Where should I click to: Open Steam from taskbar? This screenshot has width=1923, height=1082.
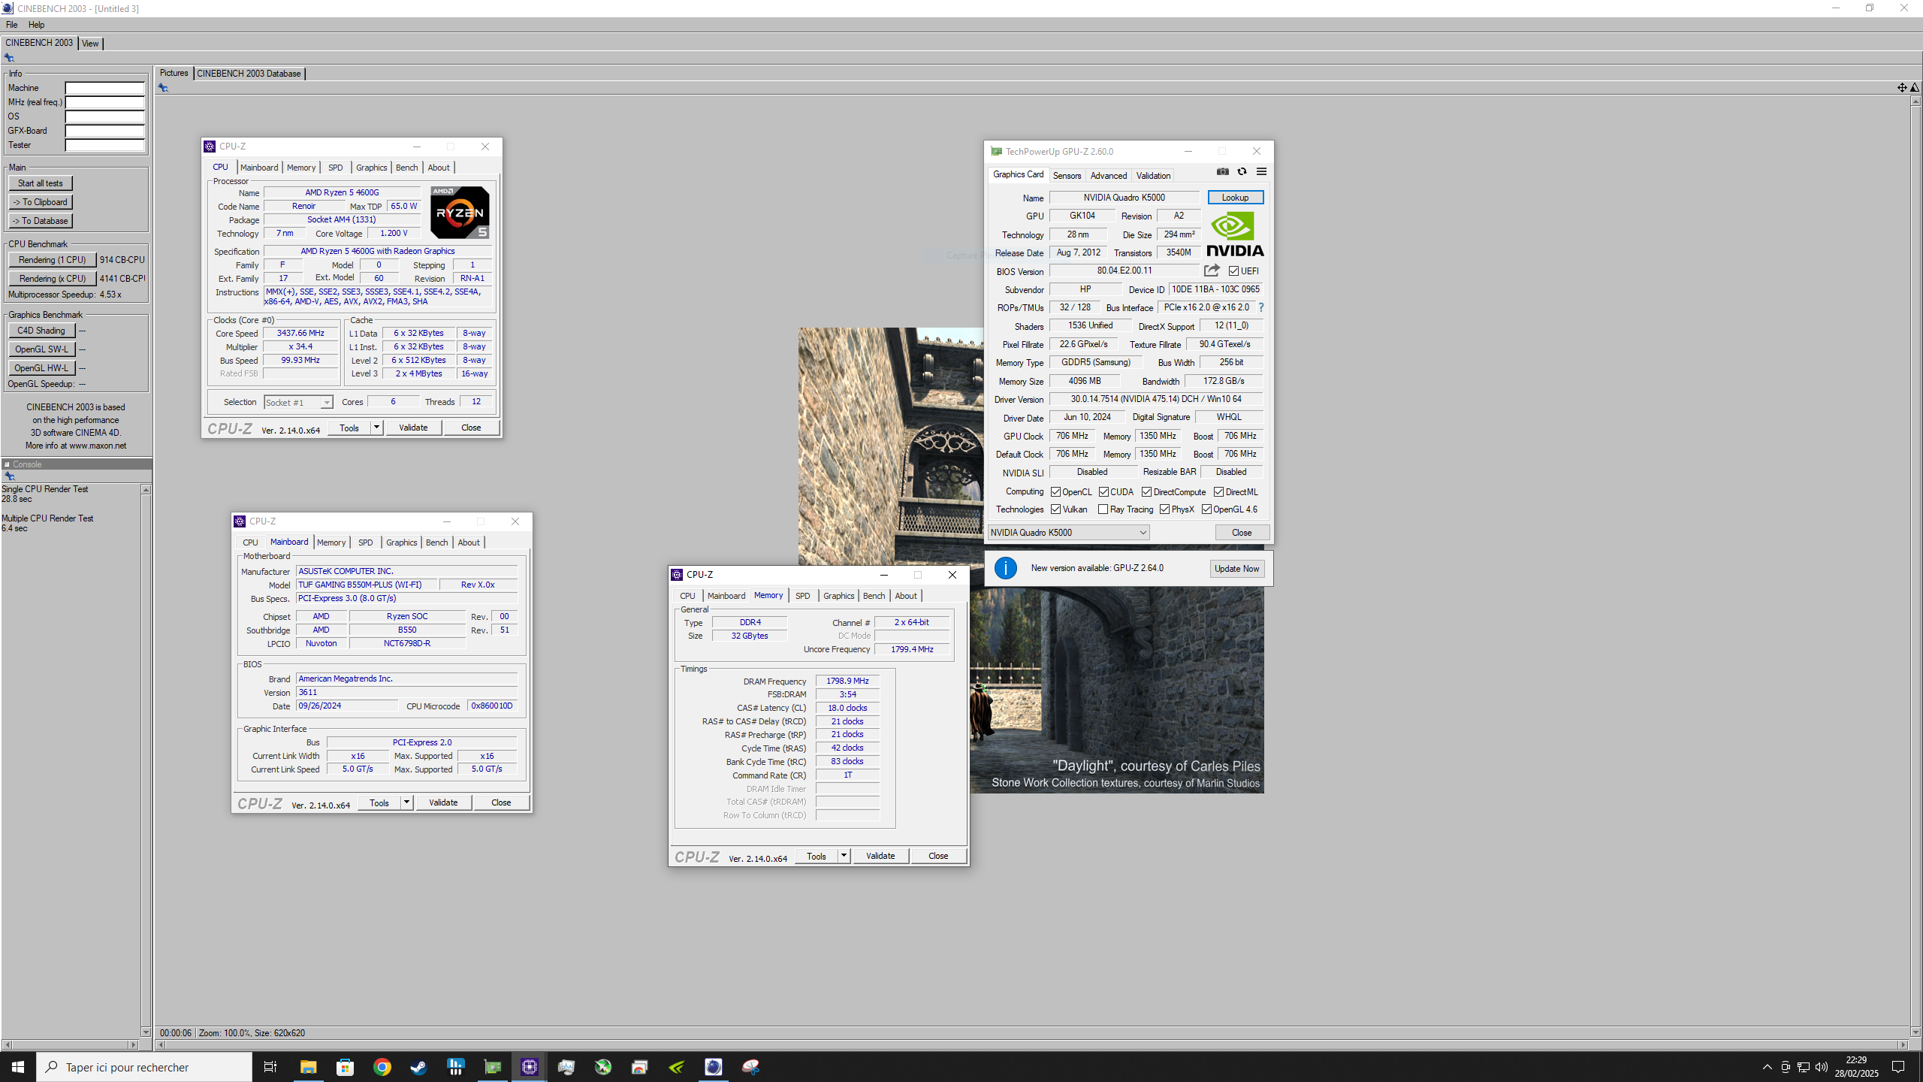click(418, 1067)
